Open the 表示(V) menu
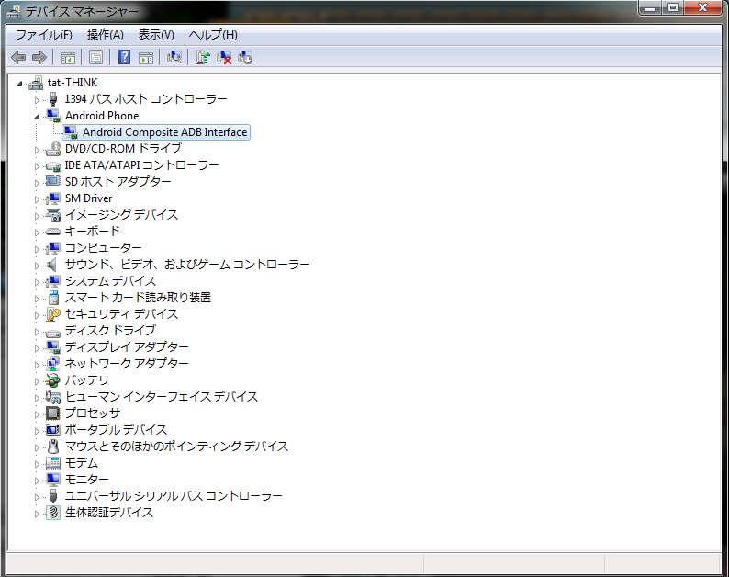The image size is (729, 577). click(x=156, y=35)
